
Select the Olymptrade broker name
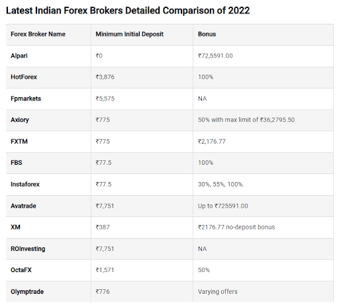[27, 292]
